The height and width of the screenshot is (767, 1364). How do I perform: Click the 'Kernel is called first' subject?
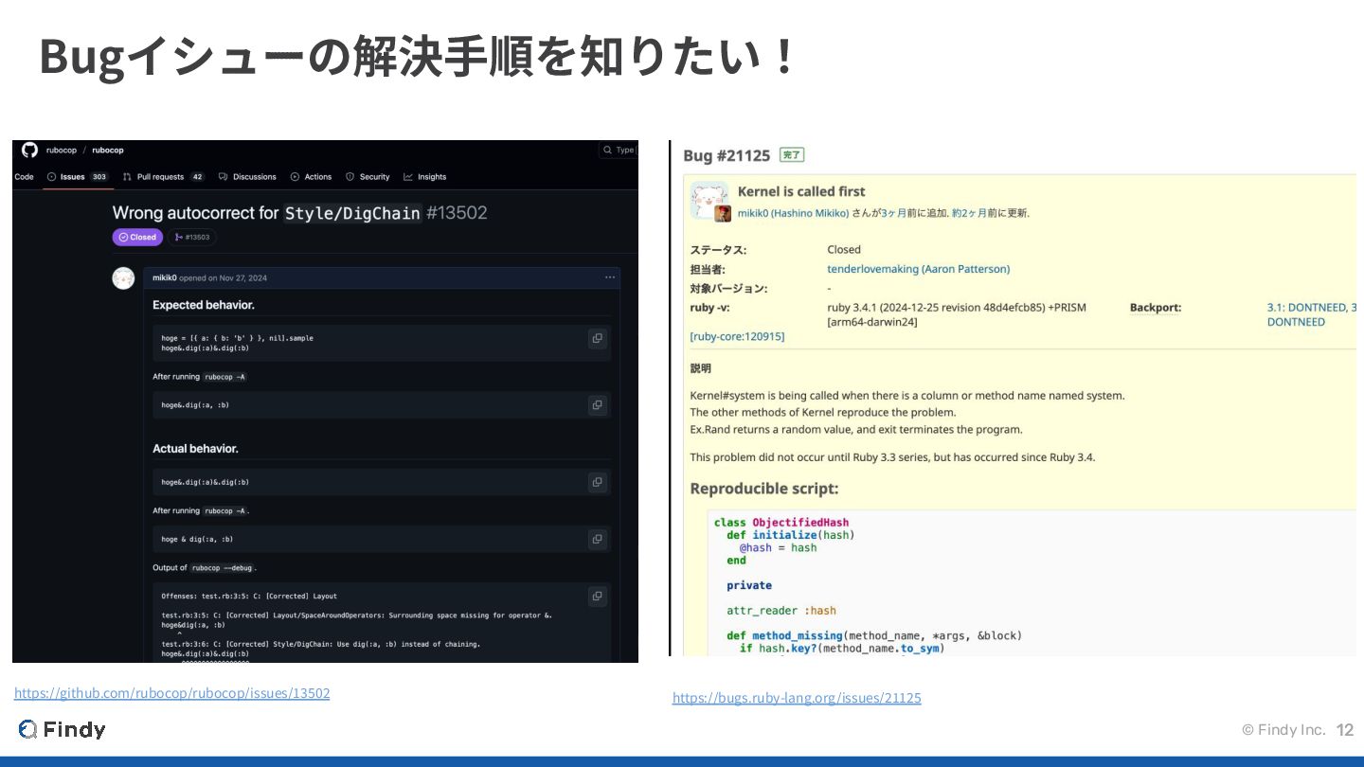point(800,191)
